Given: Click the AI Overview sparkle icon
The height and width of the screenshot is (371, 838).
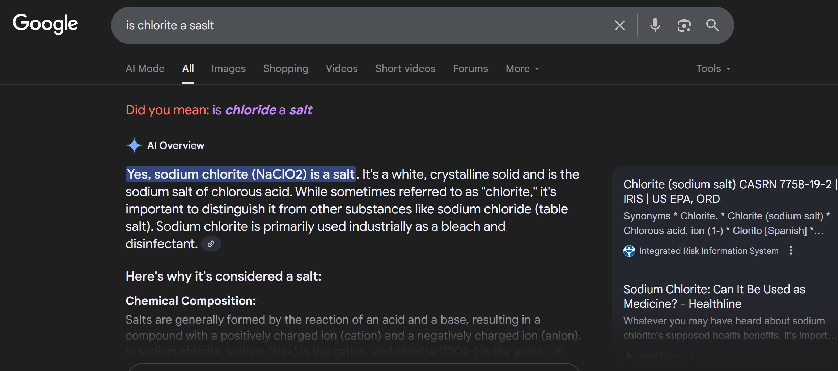Looking at the screenshot, I should tap(134, 145).
